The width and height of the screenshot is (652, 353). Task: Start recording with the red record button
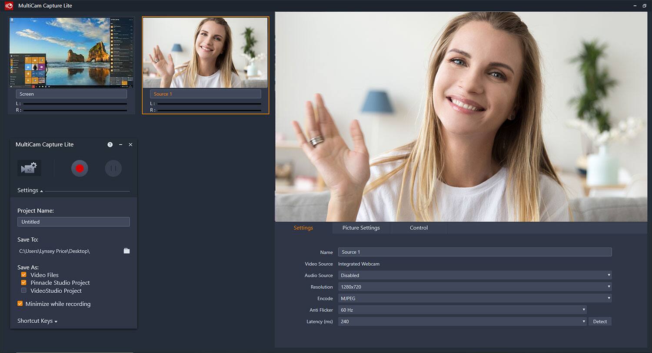[x=80, y=168]
